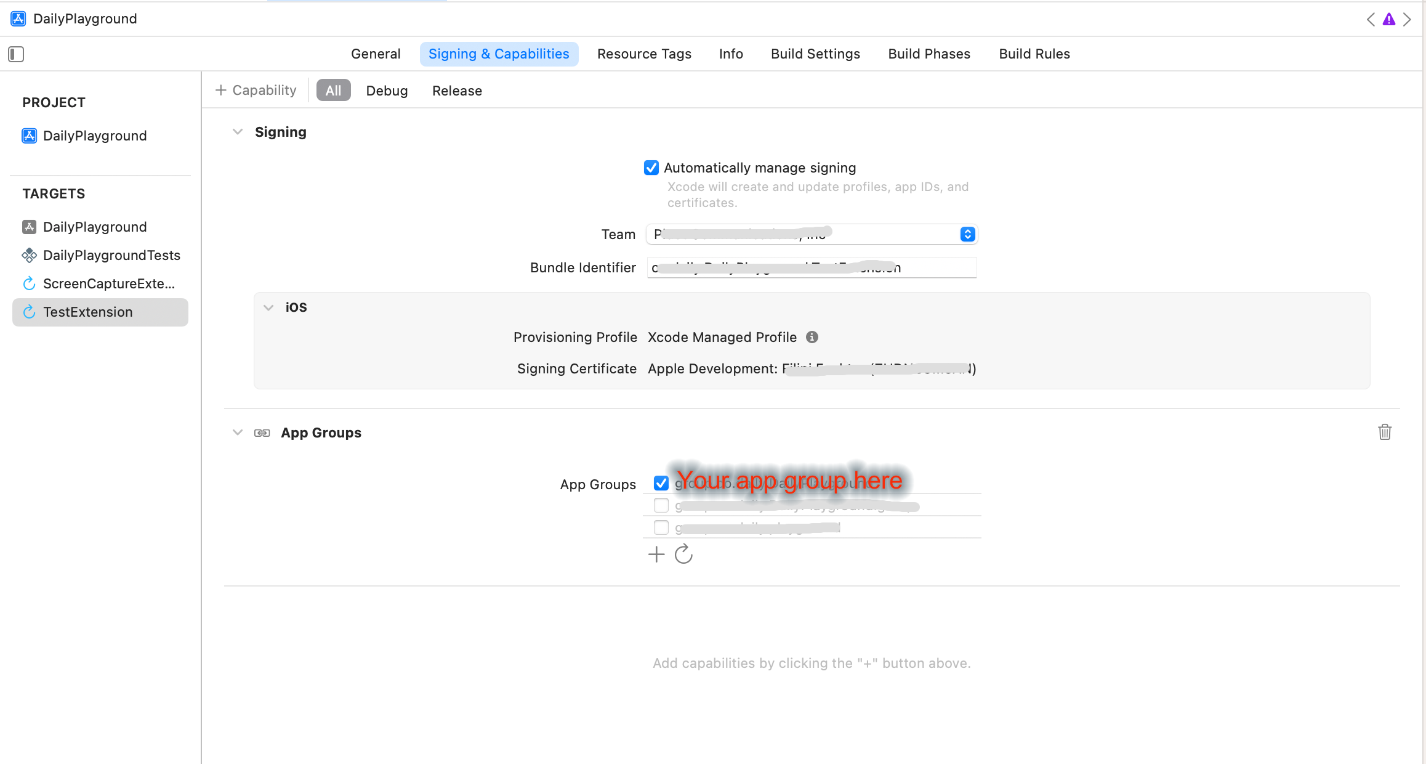The width and height of the screenshot is (1426, 764).
Task: Delete the App Groups capability
Action: tap(1385, 432)
